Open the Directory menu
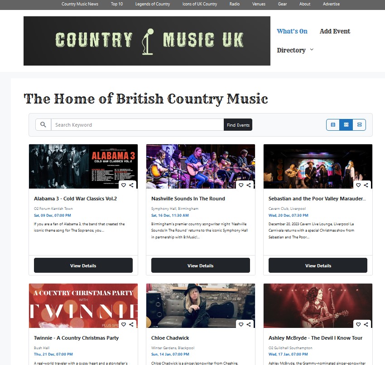The width and height of the screenshot is (385, 365). 291,50
